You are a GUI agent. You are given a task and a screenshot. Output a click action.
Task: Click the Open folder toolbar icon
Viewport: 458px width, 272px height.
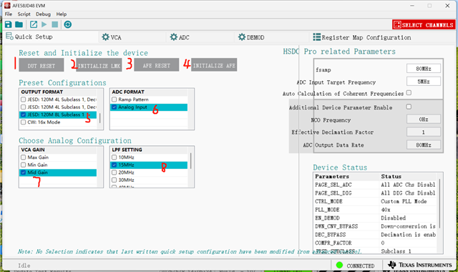pos(19,24)
